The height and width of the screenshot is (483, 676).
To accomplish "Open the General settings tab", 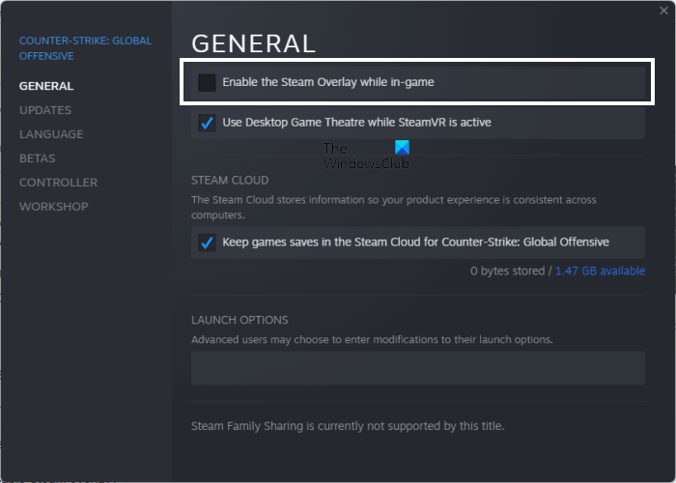I will point(46,86).
